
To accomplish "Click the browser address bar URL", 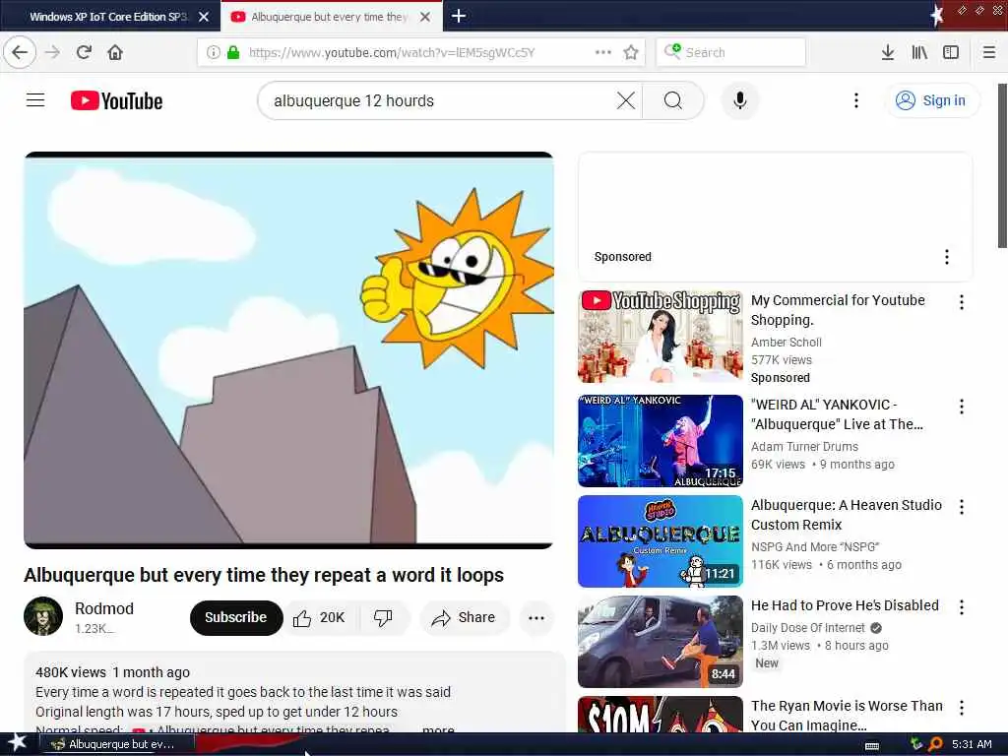I will [392, 52].
